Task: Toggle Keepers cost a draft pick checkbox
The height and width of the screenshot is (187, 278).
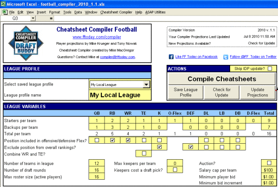Action: pyautogui.click(x=175, y=169)
